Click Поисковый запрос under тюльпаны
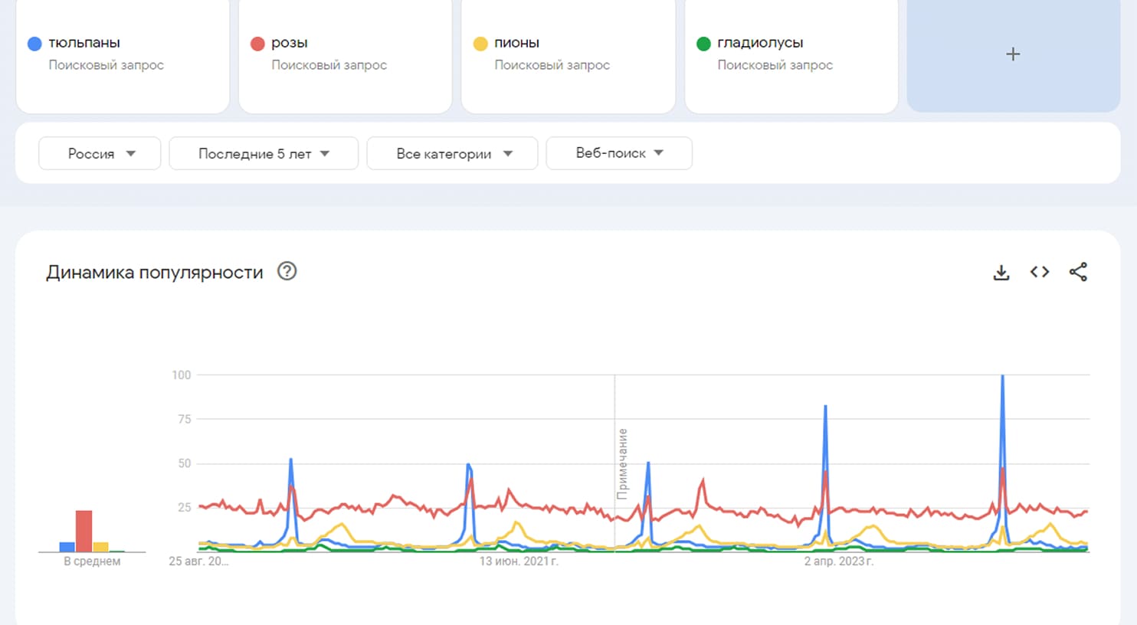 (x=106, y=65)
